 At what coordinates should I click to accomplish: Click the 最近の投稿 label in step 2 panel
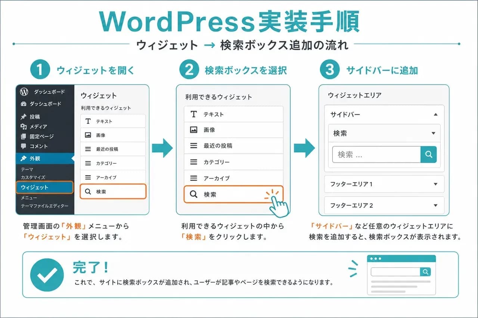[218, 146]
